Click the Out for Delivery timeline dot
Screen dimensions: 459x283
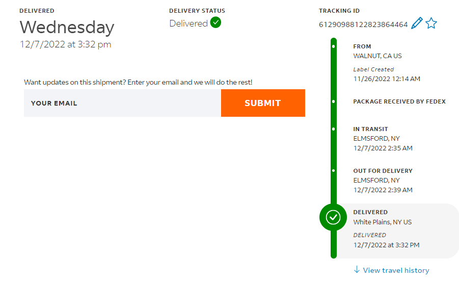click(333, 171)
